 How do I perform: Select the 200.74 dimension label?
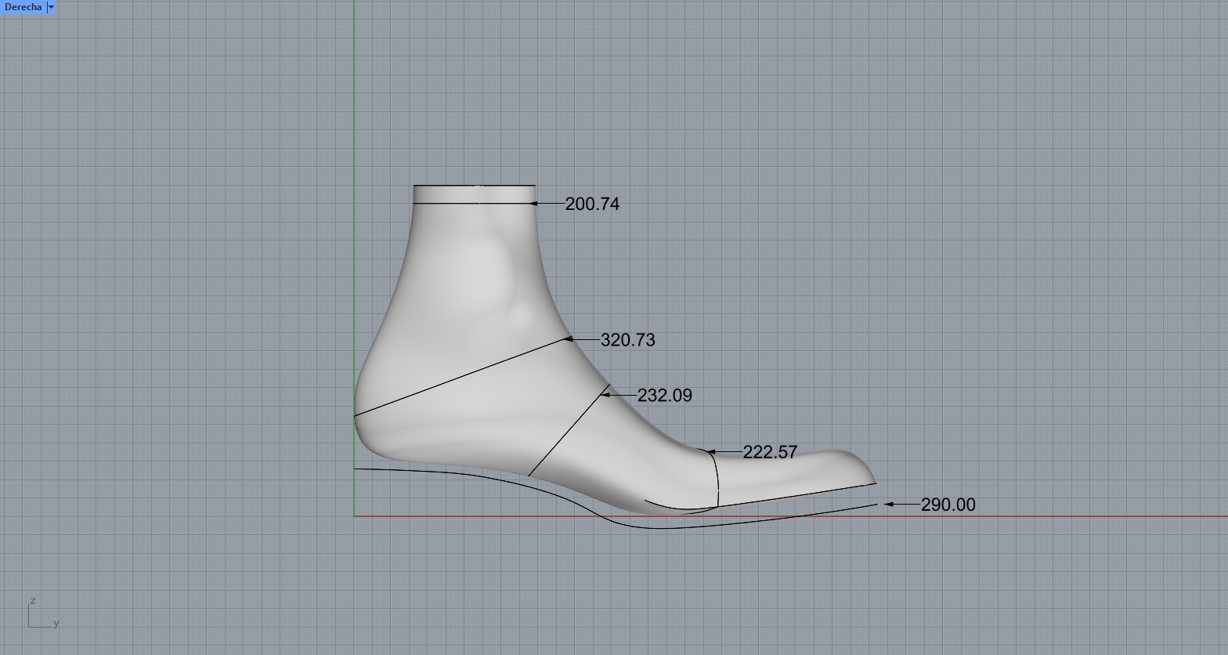[591, 204]
